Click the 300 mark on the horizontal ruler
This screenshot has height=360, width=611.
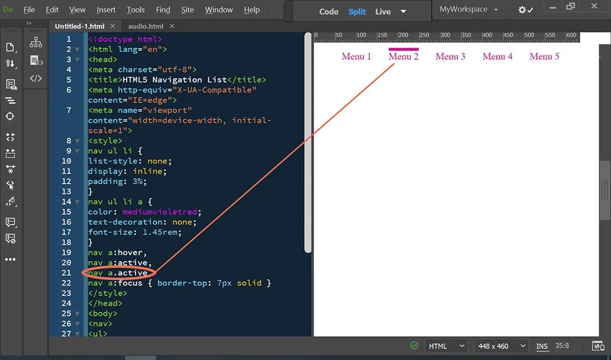[445, 35]
